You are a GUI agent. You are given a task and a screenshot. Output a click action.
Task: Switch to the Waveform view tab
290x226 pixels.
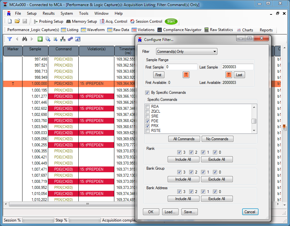93,30
